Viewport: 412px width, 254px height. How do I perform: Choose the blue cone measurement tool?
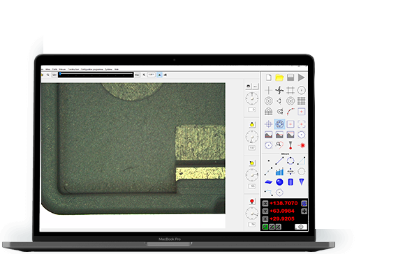[302, 181]
